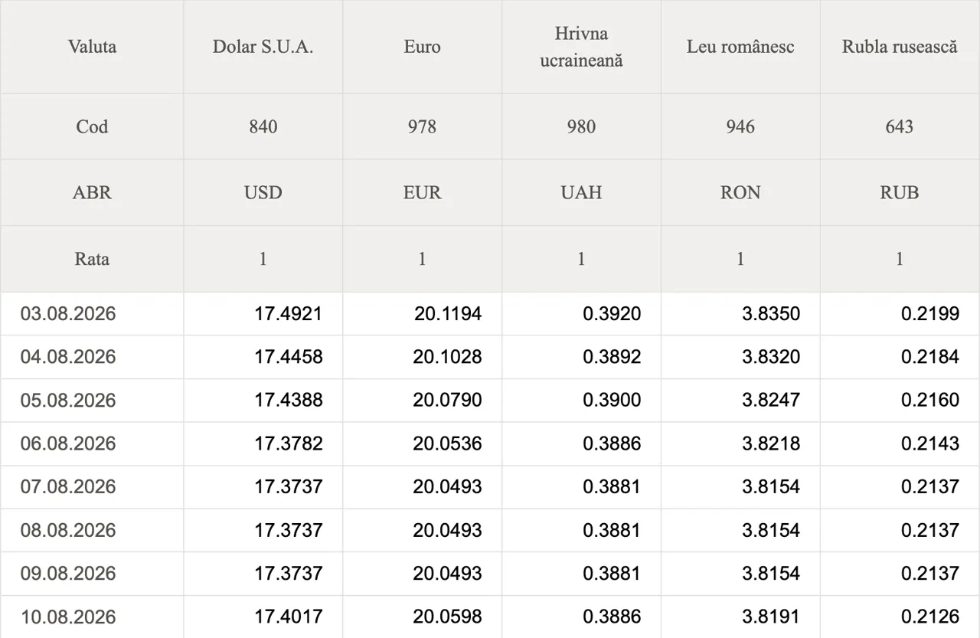Click the EUR abbreviation cell
This screenshot has width=980, height=638.
[422, 192]
